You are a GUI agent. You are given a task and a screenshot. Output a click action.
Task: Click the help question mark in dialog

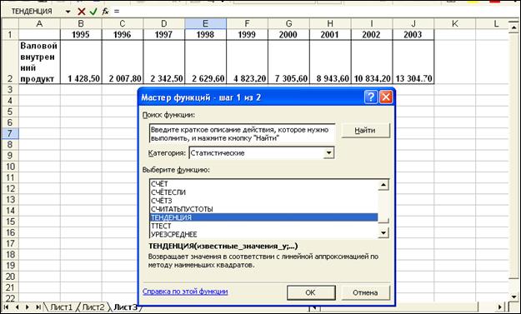coord(371,97)
